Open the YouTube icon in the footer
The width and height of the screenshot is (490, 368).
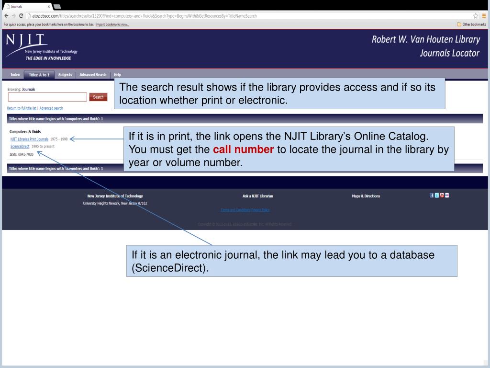click(442, 195)
